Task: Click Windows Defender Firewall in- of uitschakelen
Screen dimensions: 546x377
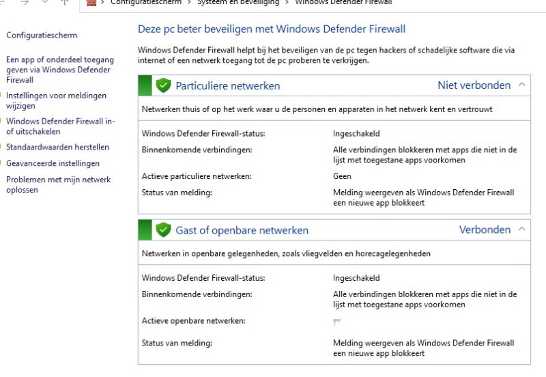Action: 60,126
